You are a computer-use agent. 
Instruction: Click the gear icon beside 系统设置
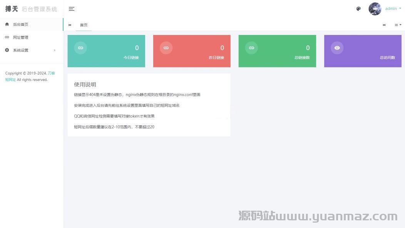[x=7, y=50]
